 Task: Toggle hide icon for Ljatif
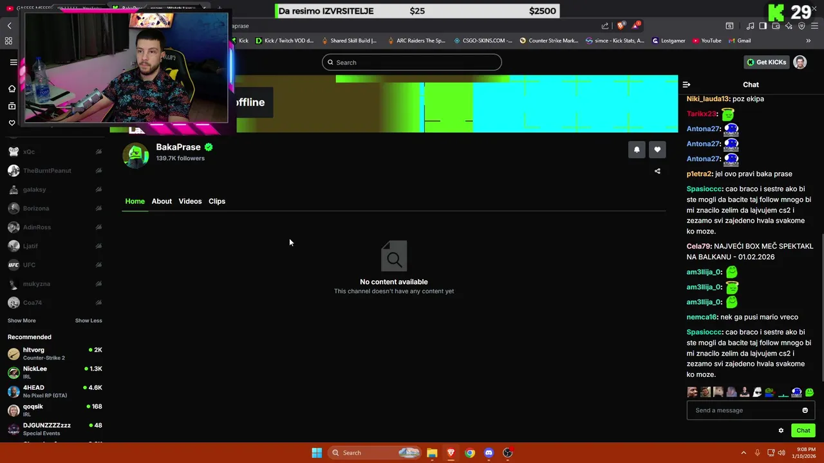[x=98, y=246]
